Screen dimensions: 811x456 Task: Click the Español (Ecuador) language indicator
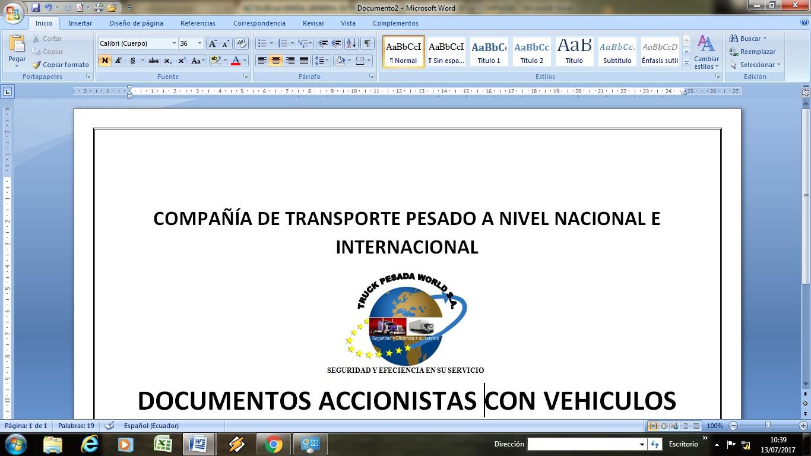(151, 426)
